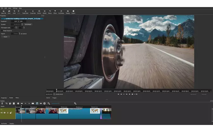This screenshot has height=132, width=213.
Task: Click the Set Default button
Action: (x=28, y=24)
